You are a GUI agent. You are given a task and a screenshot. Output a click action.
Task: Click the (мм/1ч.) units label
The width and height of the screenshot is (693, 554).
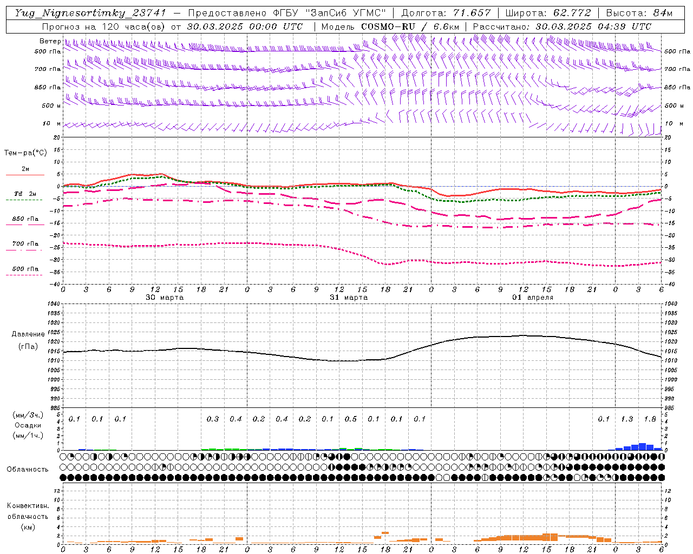(28, 436)
